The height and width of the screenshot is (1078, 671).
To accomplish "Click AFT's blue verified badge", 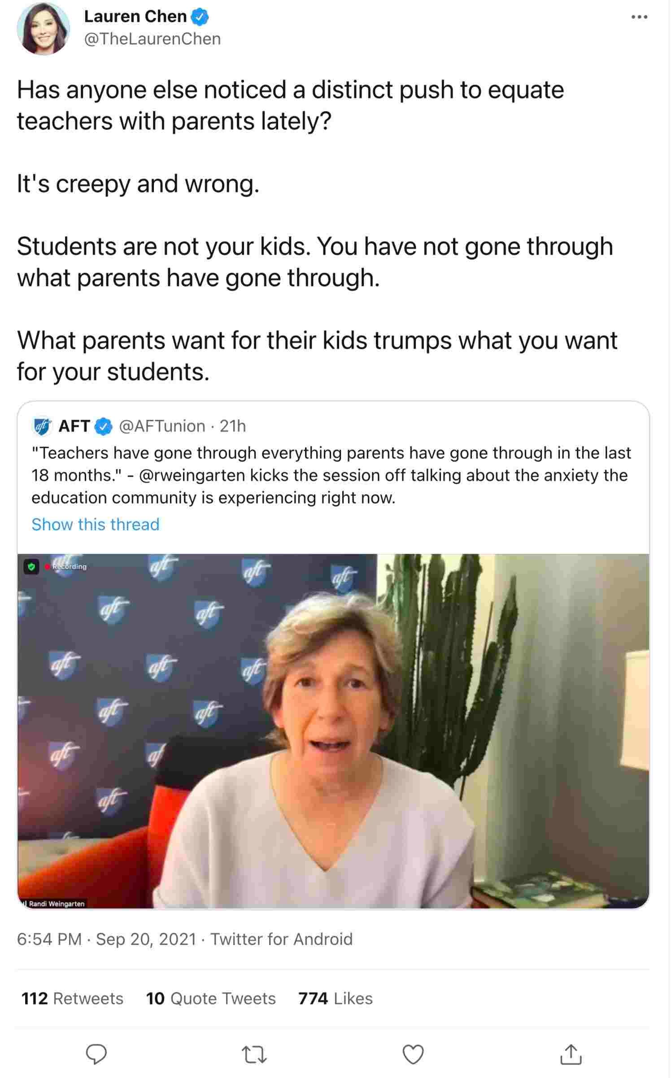I will (x=104, y=426).
